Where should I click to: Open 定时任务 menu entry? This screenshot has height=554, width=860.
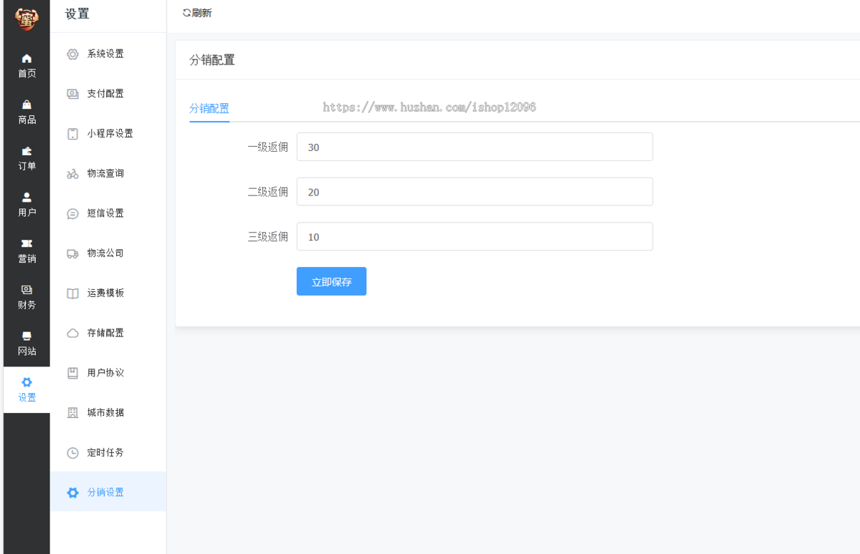click(108, 453)
